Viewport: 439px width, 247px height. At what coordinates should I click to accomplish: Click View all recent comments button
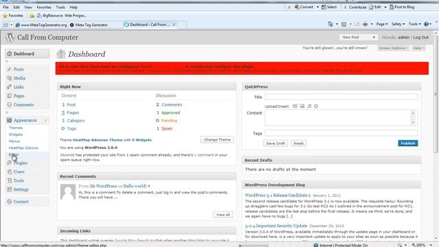coord(223,215)
